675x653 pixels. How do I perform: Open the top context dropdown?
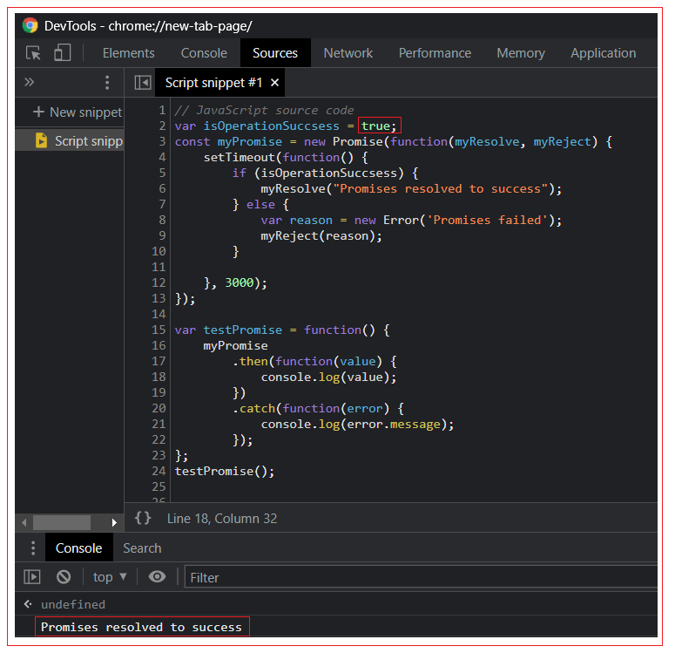click(x=111, y=576)
